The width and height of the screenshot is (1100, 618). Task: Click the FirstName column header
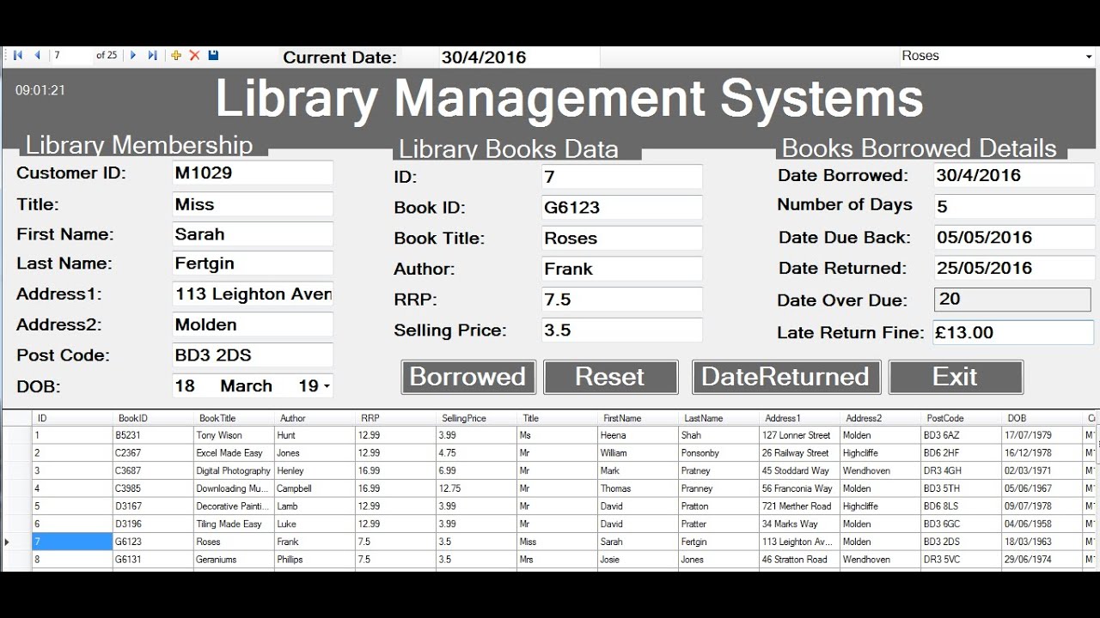(x=638, y=418)
